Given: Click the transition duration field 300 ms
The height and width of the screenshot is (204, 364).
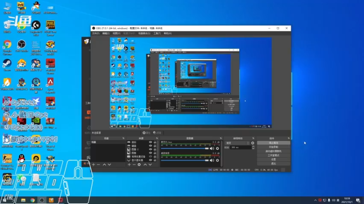Looking at the screenshot, I should click(241, 147).
